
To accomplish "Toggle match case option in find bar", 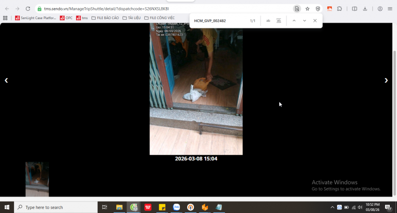I will (x=268, y=21).
